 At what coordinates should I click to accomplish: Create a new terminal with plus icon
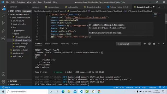[x=145, y=44]
